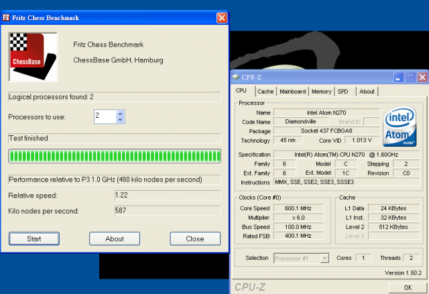Click the Stepping '2' value
Image resolution: width=429 pixels, height=294 pixels.
[406, 164]
